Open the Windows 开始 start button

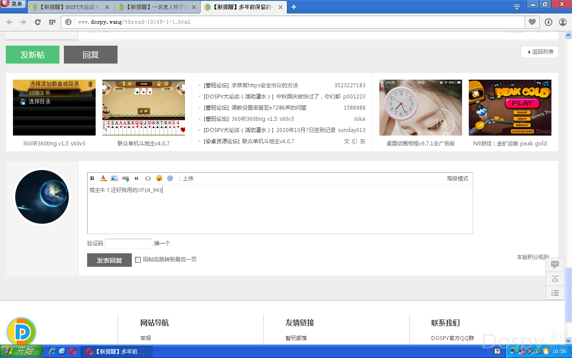pos(21,351)
